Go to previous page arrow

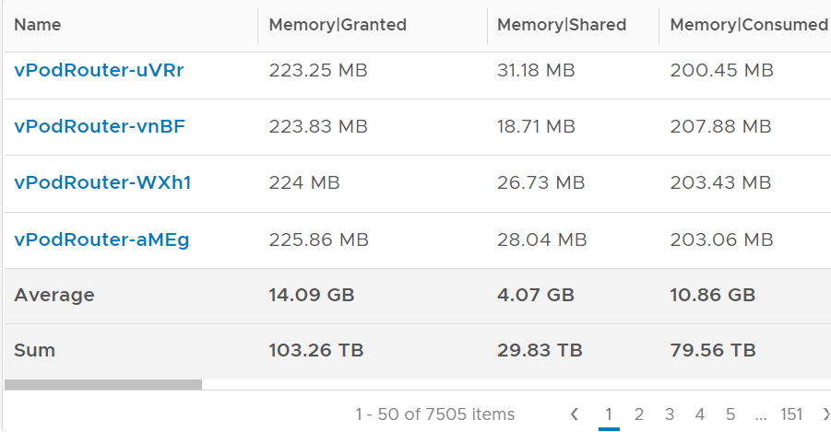(575, 414)
